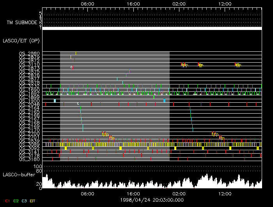
Task: Select the red C1 legend label
Action: coord(7,201)
